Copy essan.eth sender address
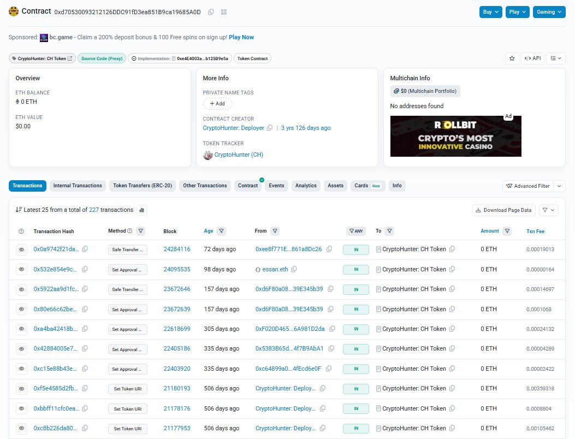 coord(294,269)
